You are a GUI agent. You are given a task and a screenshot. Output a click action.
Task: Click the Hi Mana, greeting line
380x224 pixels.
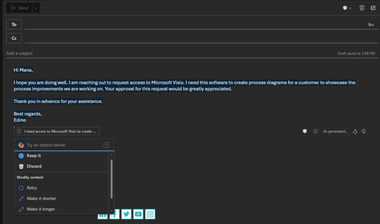pyautogui.click(x=23, y=70)
